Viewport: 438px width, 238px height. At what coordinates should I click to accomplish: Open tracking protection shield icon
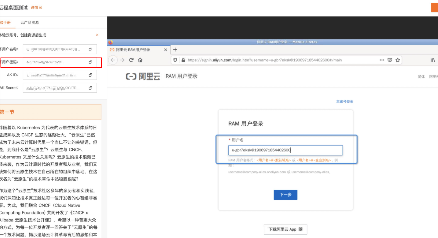pyautogui.click(x=175, y=60)
